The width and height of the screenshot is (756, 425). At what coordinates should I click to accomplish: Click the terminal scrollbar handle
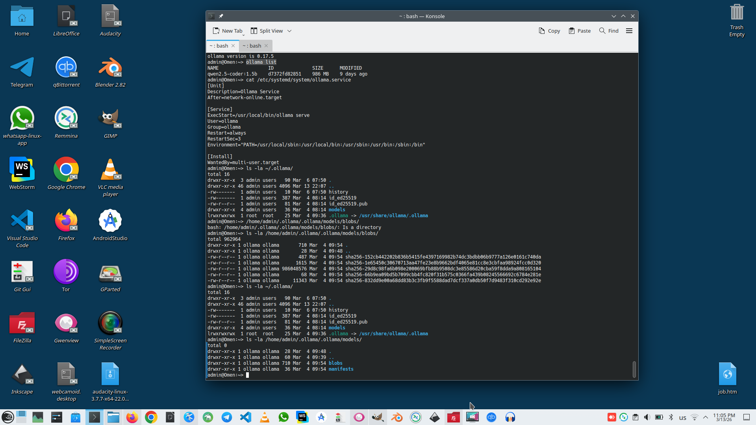click(x=634, y=369)
